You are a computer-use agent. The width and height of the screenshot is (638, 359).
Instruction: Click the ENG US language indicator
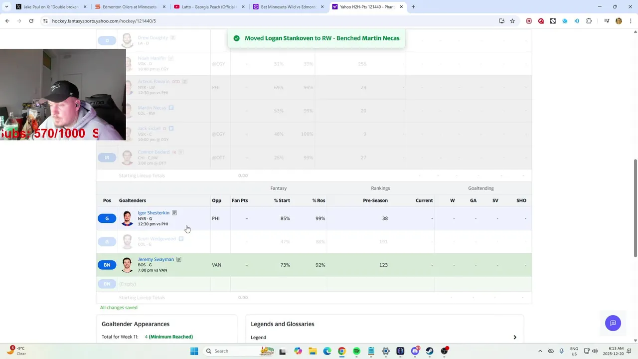pos(574,351)
